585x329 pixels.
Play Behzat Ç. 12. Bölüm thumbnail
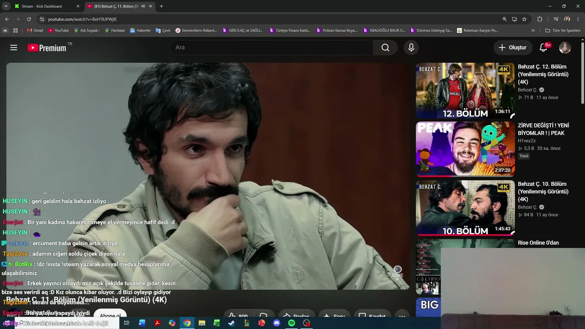click(x=465, y=90)
